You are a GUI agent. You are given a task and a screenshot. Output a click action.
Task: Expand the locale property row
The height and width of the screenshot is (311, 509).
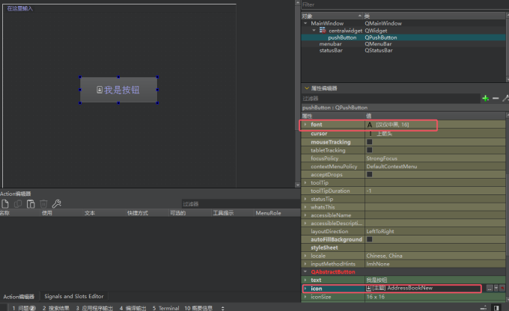coord(305,256)
